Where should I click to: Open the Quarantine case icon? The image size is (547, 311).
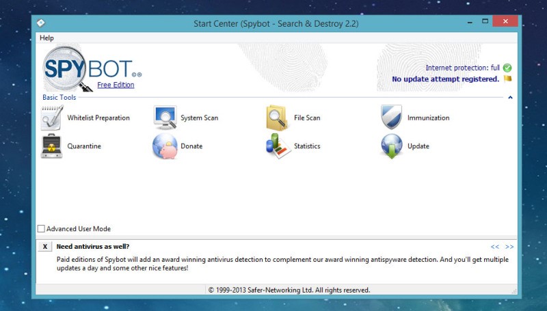pos(52,146)
